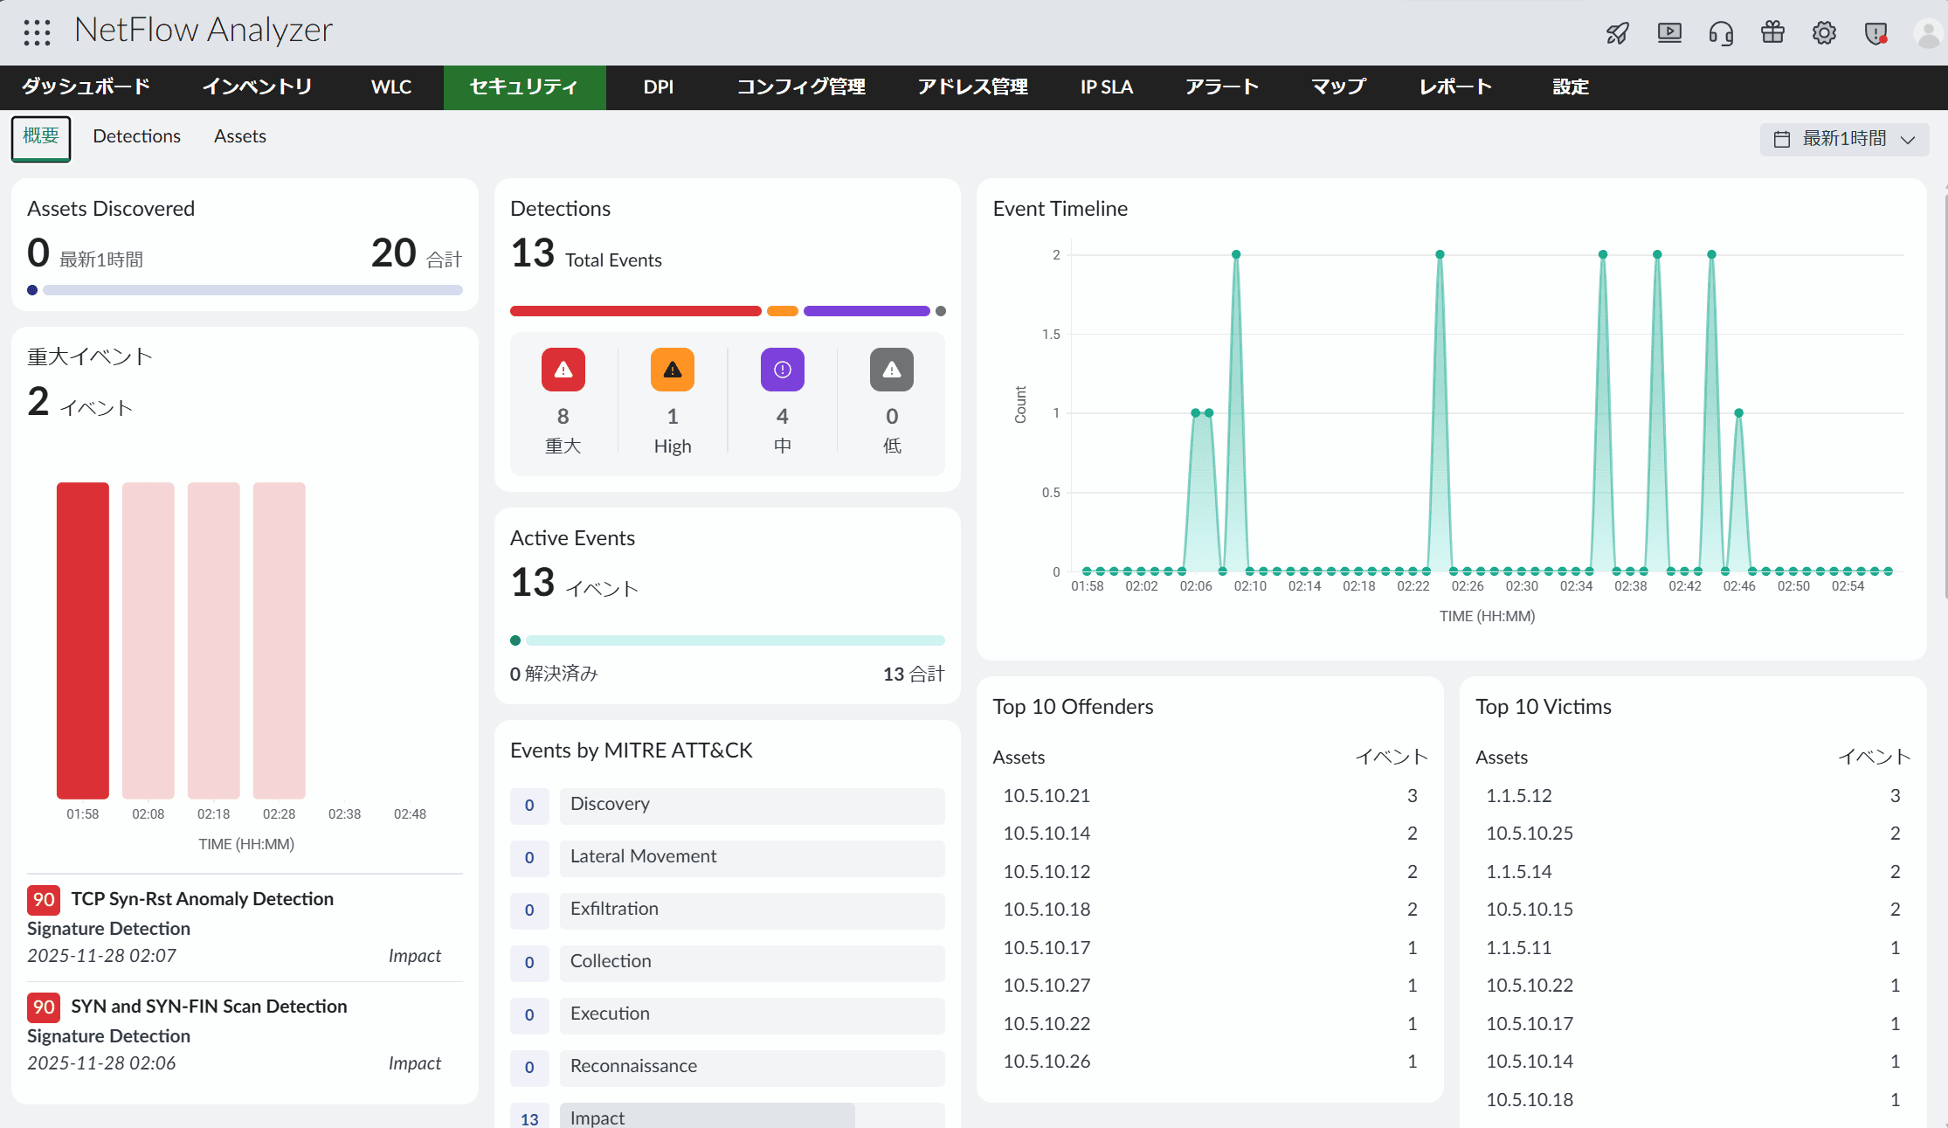Viewport: 1948px width, 1128px height.
Task: Open the マップ menu
Action: 1338,87
